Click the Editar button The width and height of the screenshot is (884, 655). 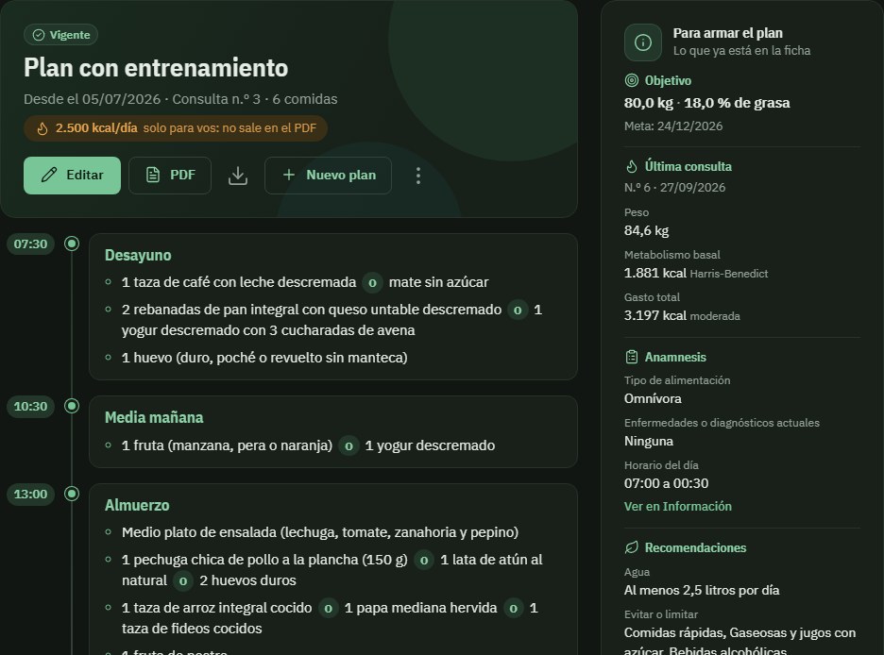(x=72, y=176)
